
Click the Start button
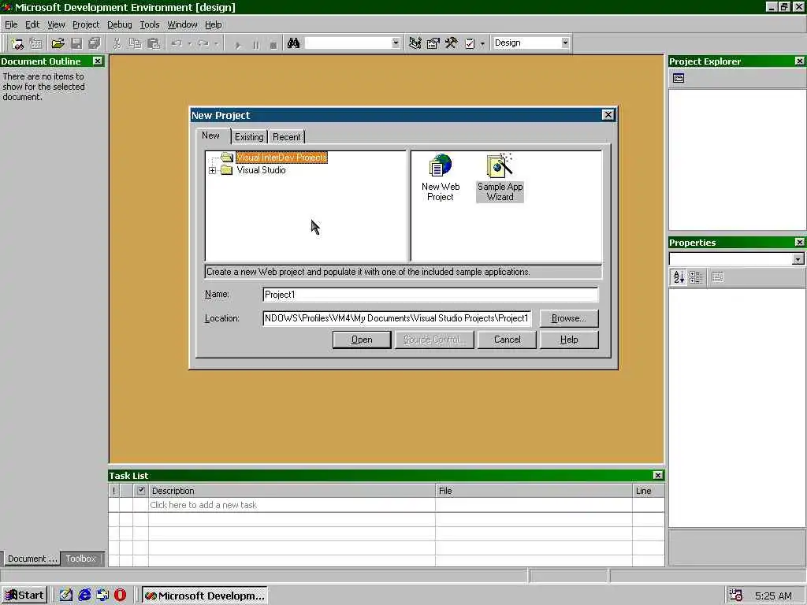tap(24, 596)
